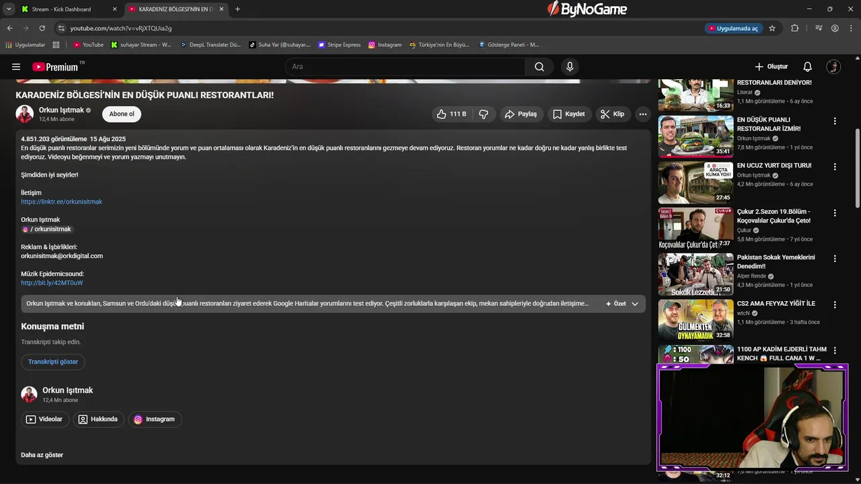Viewport: 861px width, 484px height.
Task: Open options for Pakistan Sokak Yemeklerini video
Action: coord(835,258)
